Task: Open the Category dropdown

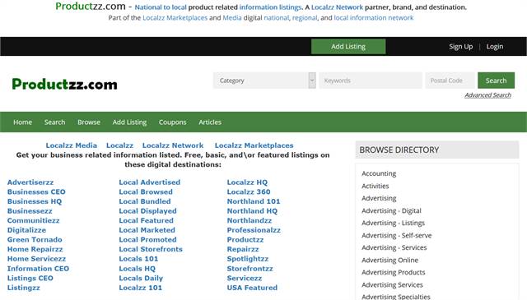Action: point(264,81)
